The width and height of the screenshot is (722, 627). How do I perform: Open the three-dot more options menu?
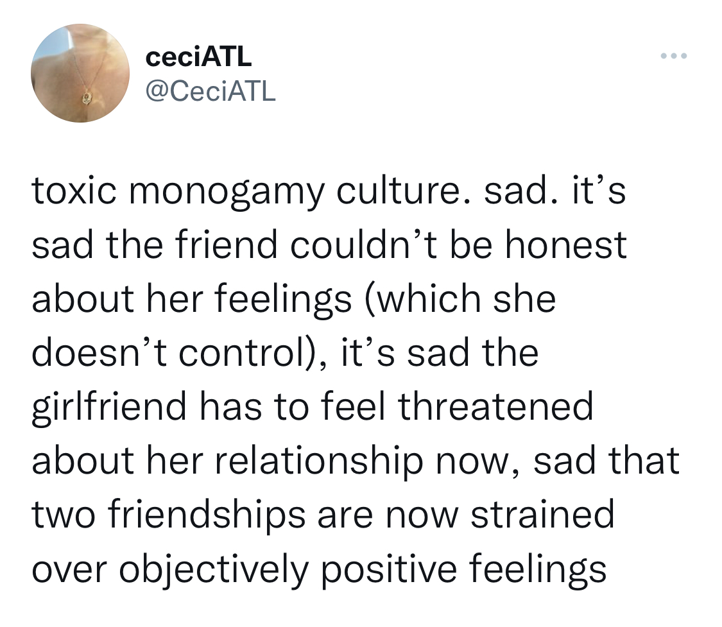[674, 56]
